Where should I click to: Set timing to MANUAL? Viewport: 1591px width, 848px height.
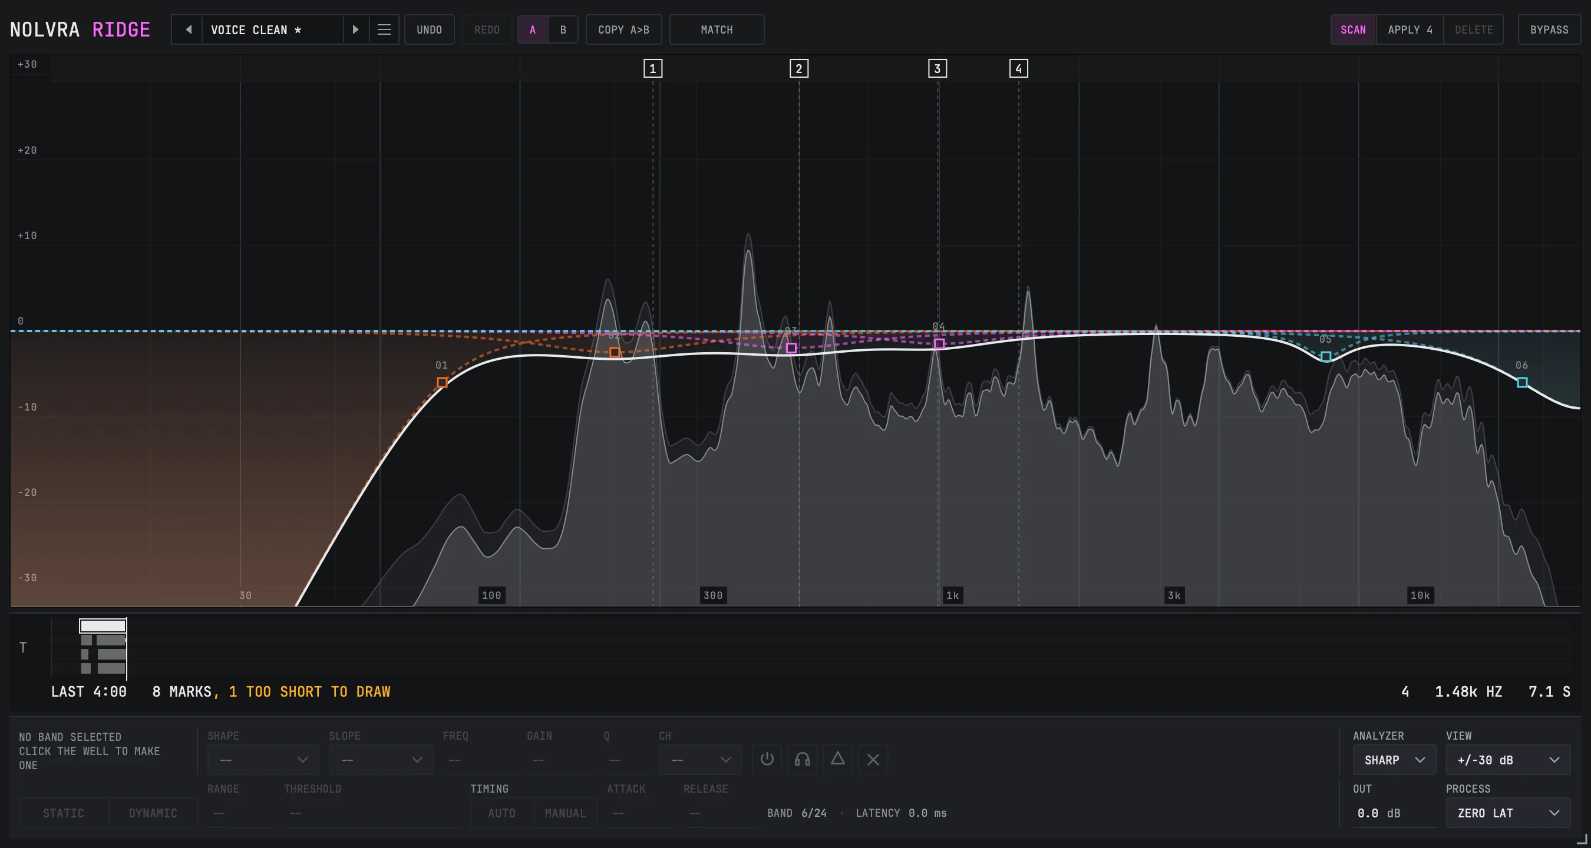pyautogui.click(x=565, y=813)
